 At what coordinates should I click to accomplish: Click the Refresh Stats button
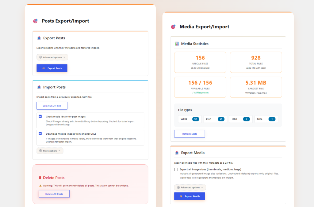pyautogui.click(x=190, y=134)
